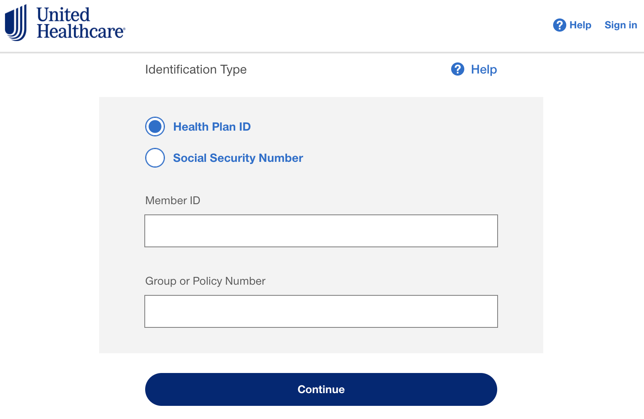Screen dimensions: 644x419
Task: Click the UnitedHealthcare shield logo icon
Action: tap(16, 23)
